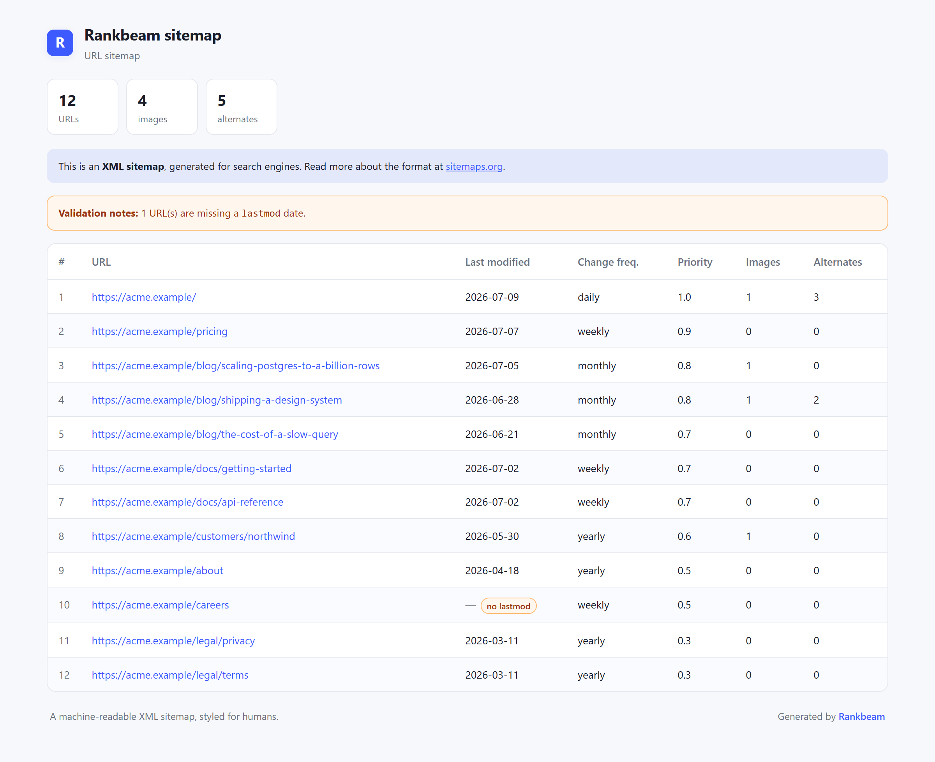Click 'yearly' in the northwind row

click(591, 536)
